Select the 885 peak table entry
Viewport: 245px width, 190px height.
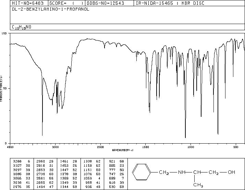pyautogui.click(x=117, y=166)
